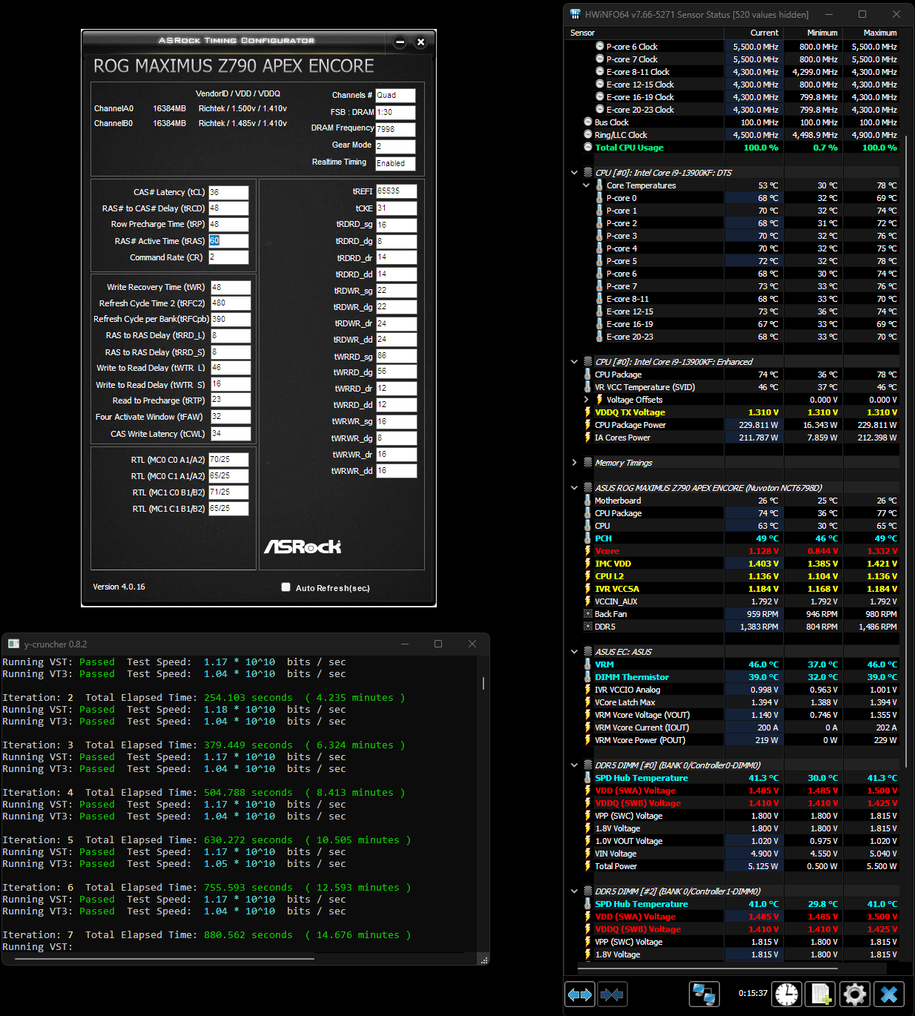
Task: Click the expand sensor columns arrows icon in HWiNFO
Action: 579,994
